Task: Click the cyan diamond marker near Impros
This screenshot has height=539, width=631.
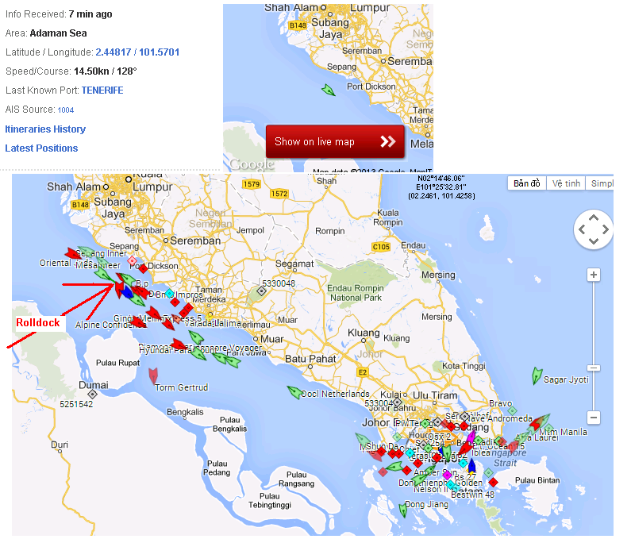Action: [x=170, y=293]
